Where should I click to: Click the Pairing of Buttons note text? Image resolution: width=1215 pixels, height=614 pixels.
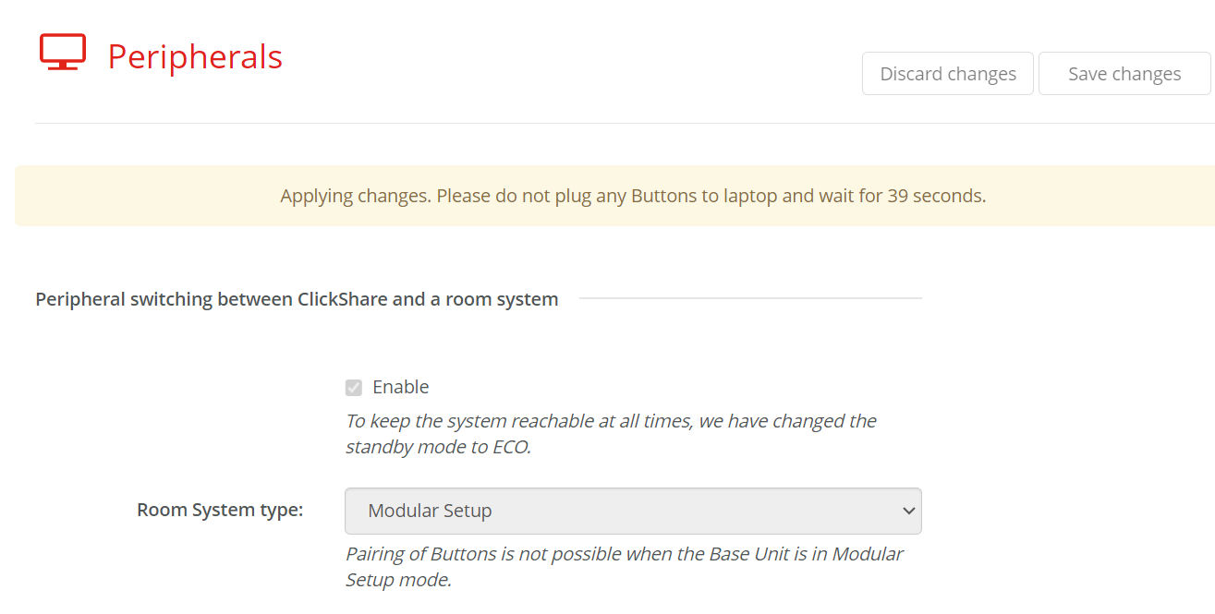[x=624, y=566]
